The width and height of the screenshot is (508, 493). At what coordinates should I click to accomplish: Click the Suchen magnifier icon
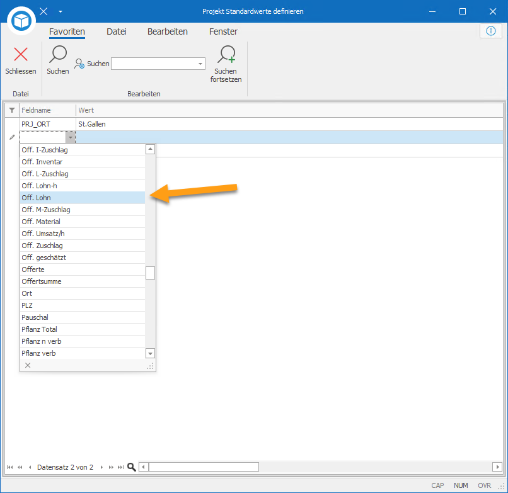(58, 54)
